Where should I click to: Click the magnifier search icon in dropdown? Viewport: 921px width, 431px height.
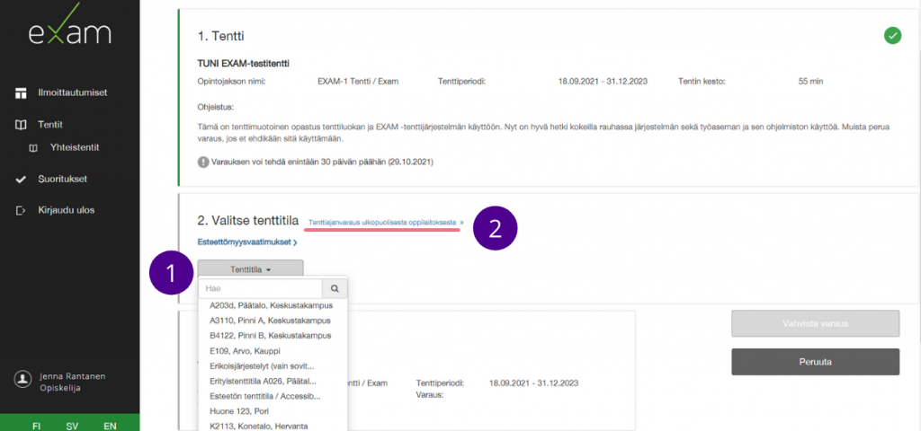click(335, 289)
